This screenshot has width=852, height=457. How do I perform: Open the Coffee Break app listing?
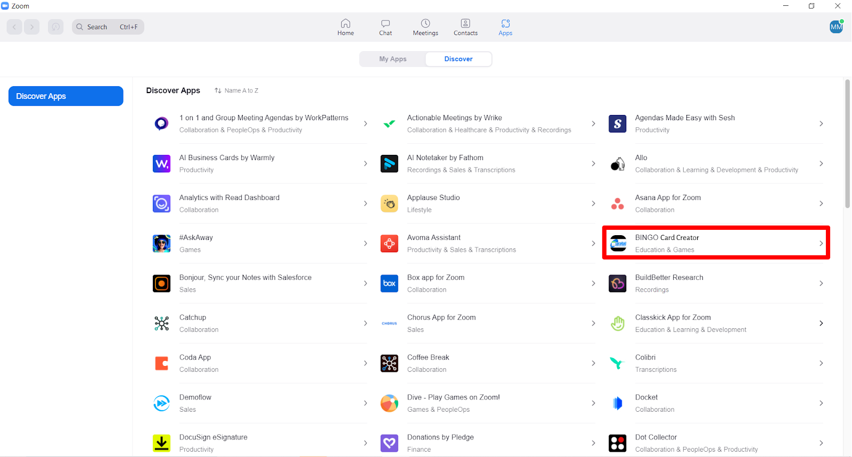(x=488, y=363)
